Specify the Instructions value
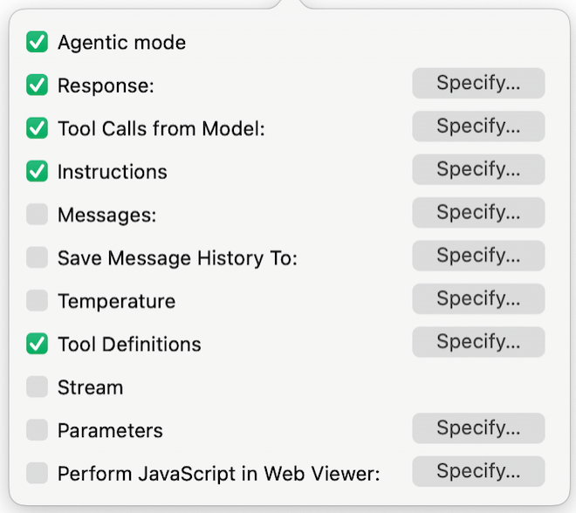Viewport: 576px width, 513px height. pos(478,169)
